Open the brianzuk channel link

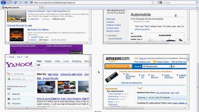pyautogui.click(x=33, y=40)
